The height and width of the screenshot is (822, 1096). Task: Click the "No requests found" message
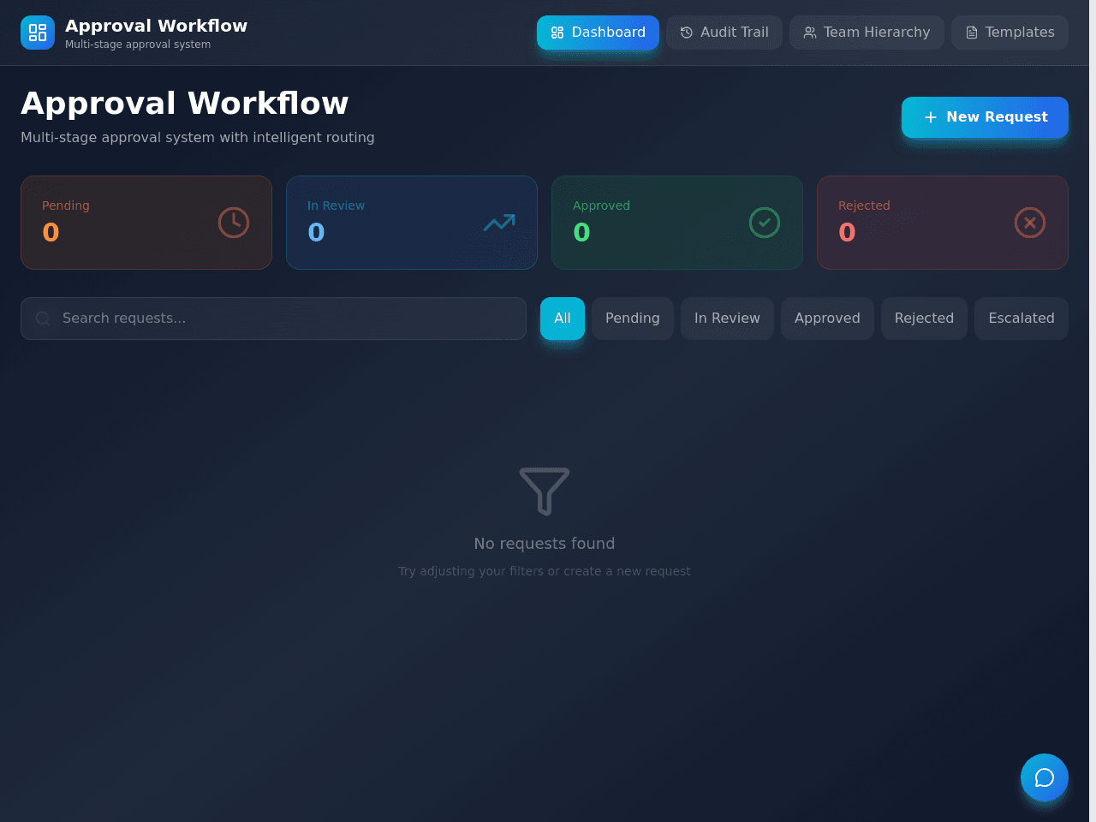pos(545,544)
